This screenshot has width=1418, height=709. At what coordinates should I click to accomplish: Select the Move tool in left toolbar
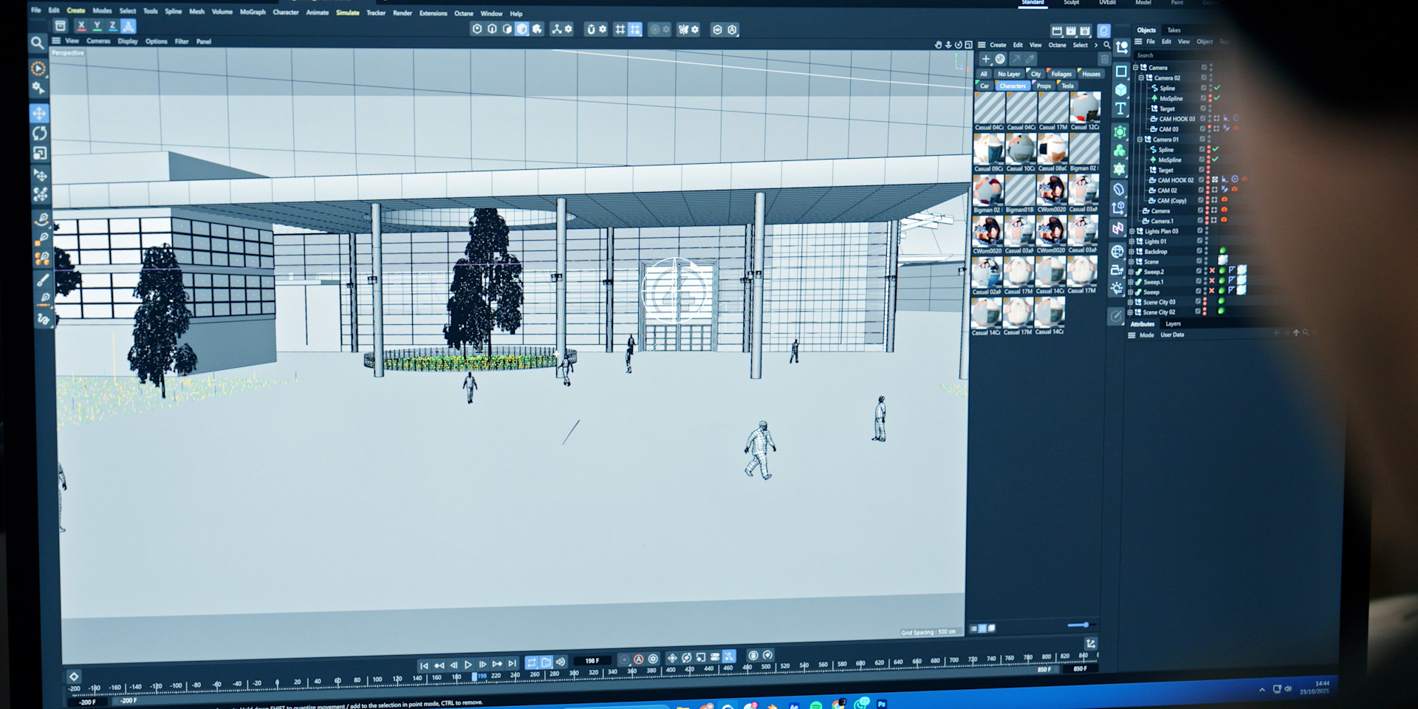(39, 113)
